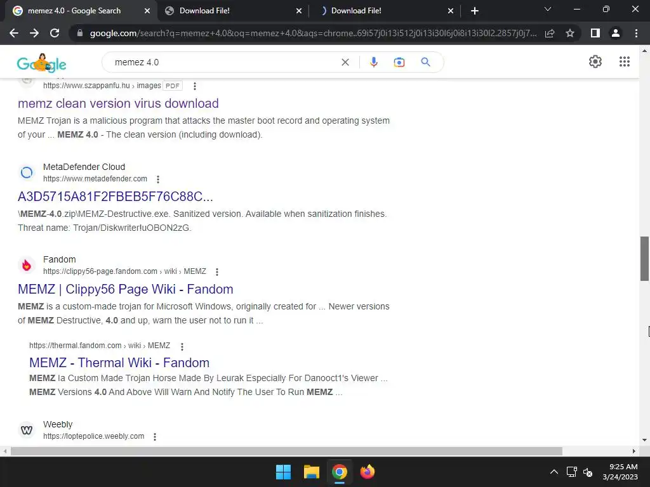Click the scroll up arrow

[644, 51]
